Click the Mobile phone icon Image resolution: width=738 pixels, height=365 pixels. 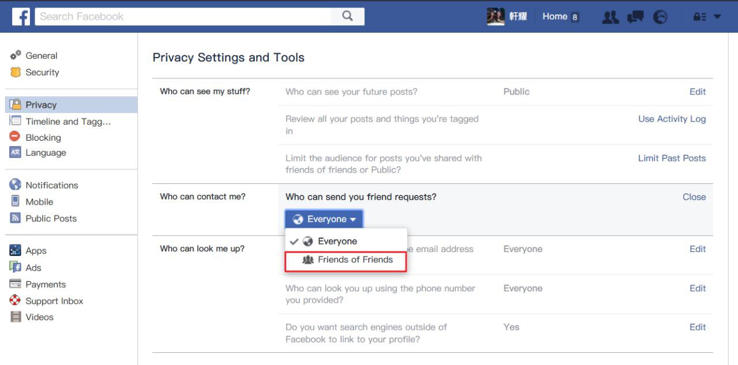[x=16, y=201]
